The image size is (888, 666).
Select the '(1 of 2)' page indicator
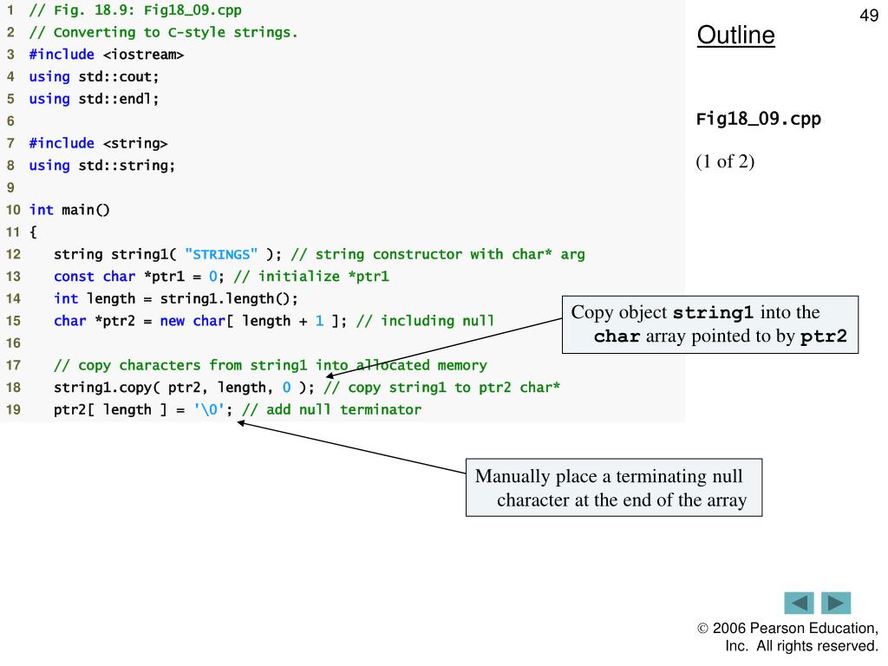725,161
